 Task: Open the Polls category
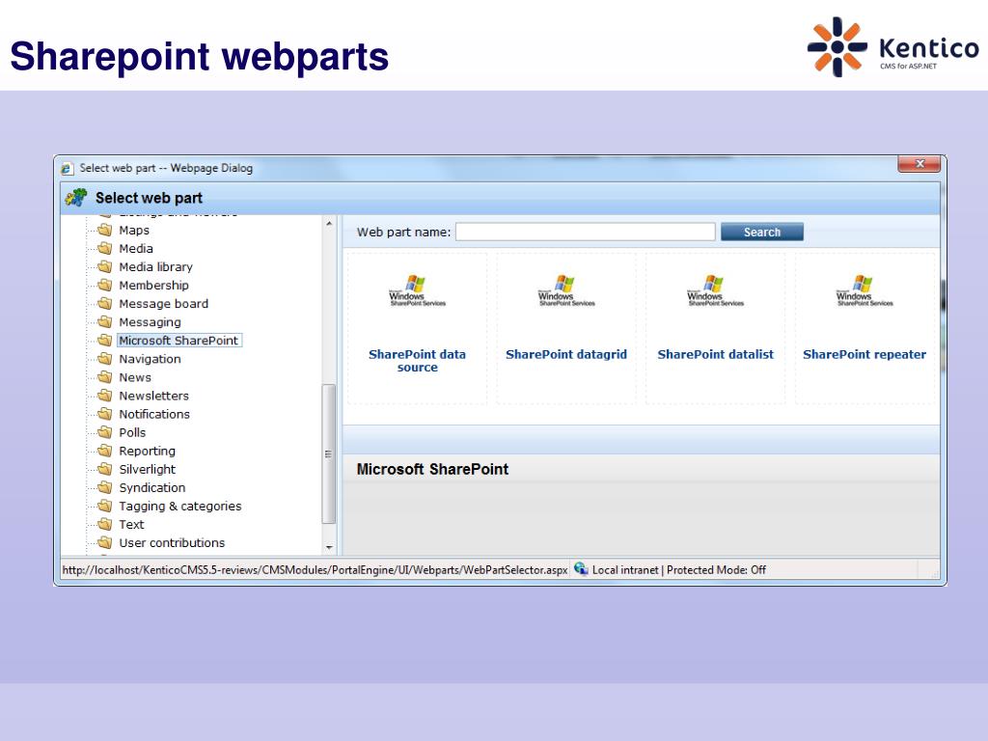132,432
